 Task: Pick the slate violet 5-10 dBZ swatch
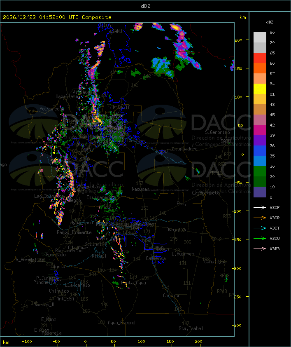260,192
